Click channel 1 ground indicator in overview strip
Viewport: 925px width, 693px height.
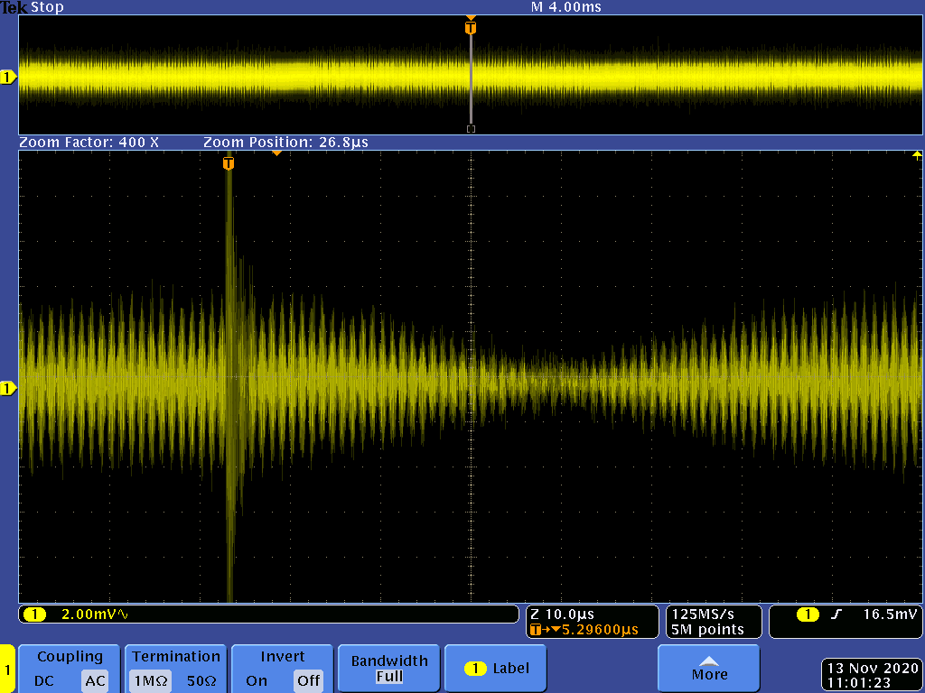tap(8, 78)
